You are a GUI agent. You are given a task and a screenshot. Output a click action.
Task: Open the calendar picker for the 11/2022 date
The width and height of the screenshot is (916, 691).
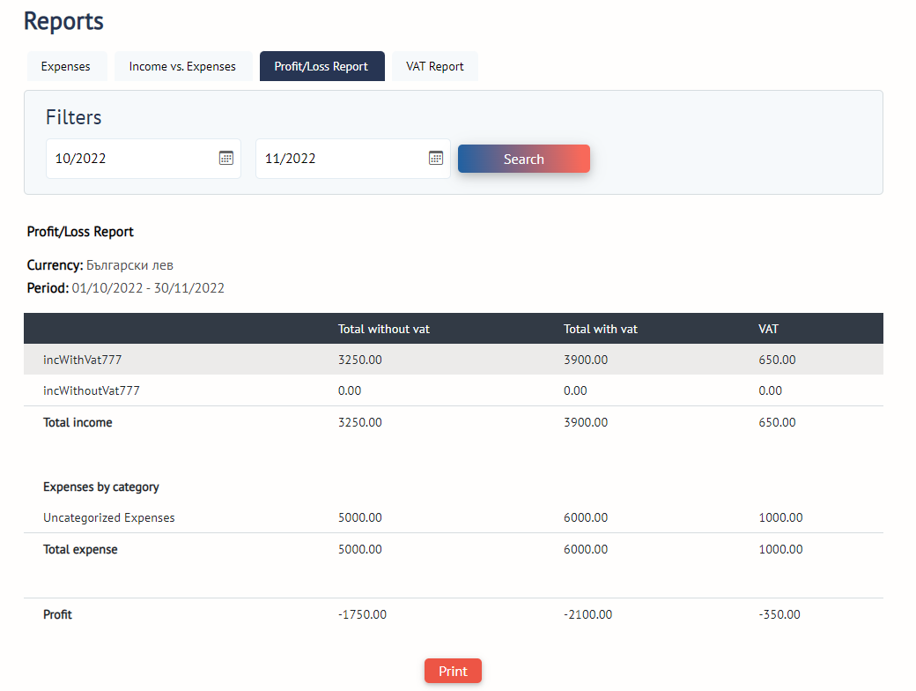tap(435, 158)
